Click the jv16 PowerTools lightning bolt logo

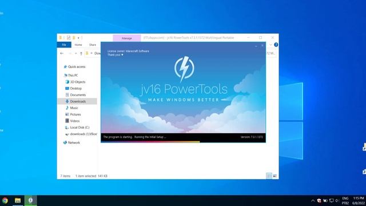coord(184,69)
